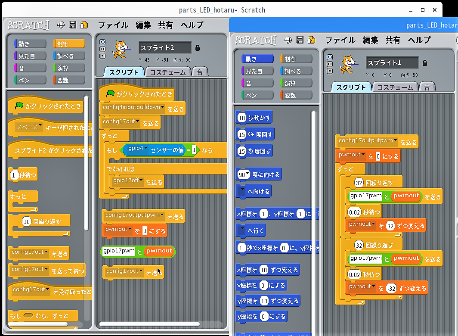
Task: Open ヘルプ menu in the スプライト1 window
Action: 419,40
